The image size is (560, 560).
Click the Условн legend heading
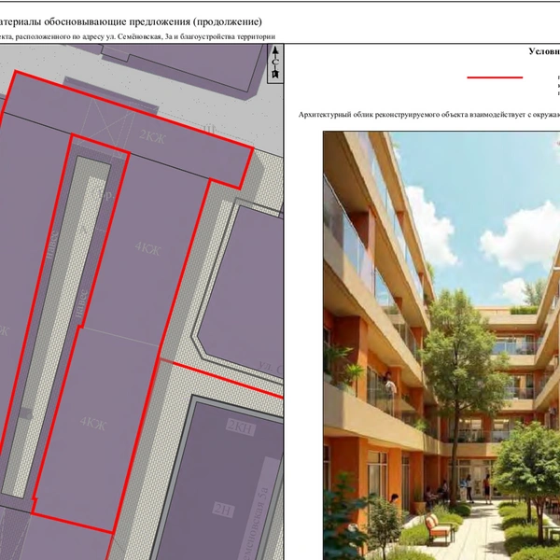tap(544, 51)
